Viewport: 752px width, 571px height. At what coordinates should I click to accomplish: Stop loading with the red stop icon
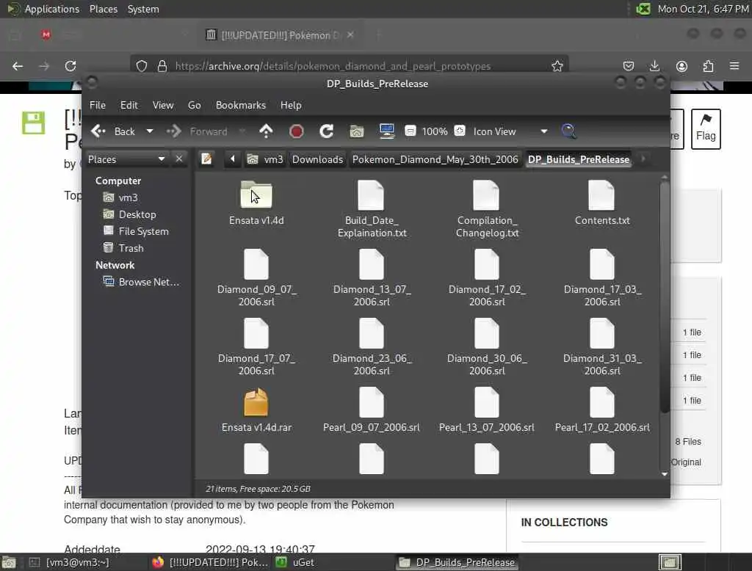(x=297, y=131)
